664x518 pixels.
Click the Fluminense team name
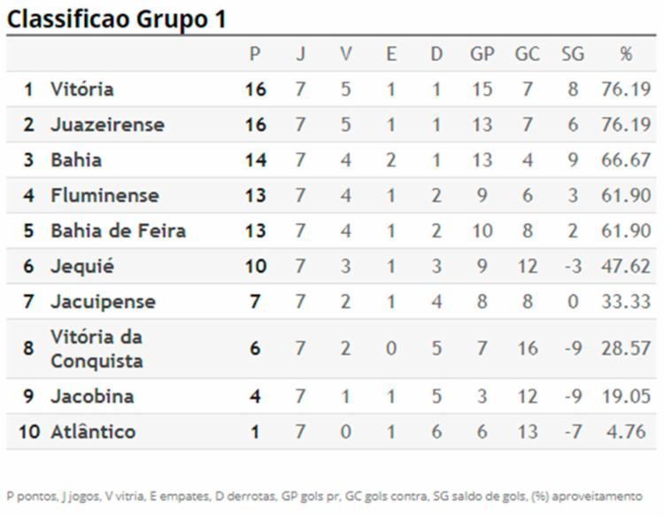click(105, 196)
